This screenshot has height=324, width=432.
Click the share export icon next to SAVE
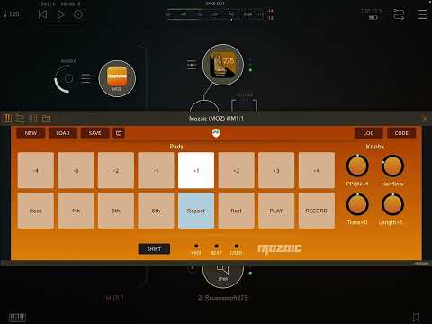point(119,133)
